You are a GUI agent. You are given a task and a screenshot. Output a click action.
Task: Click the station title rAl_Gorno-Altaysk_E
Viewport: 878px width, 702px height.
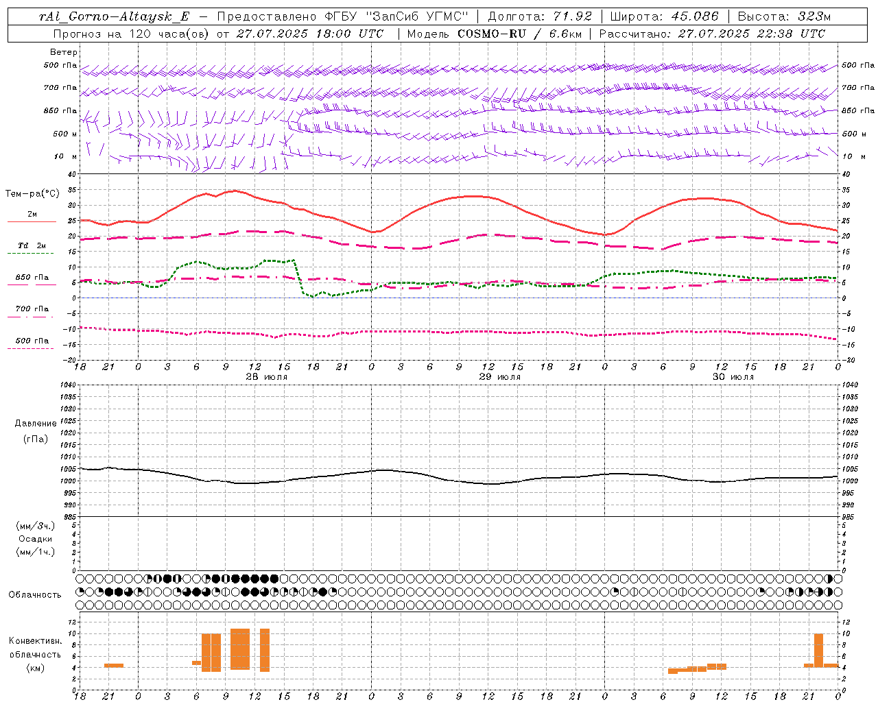tap(115, 16)
